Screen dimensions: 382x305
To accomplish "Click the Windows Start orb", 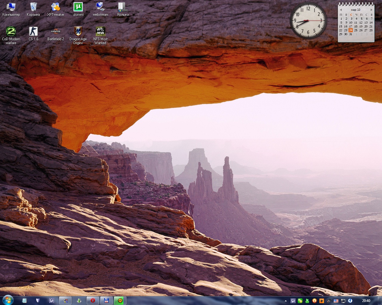I will point(7,300).
